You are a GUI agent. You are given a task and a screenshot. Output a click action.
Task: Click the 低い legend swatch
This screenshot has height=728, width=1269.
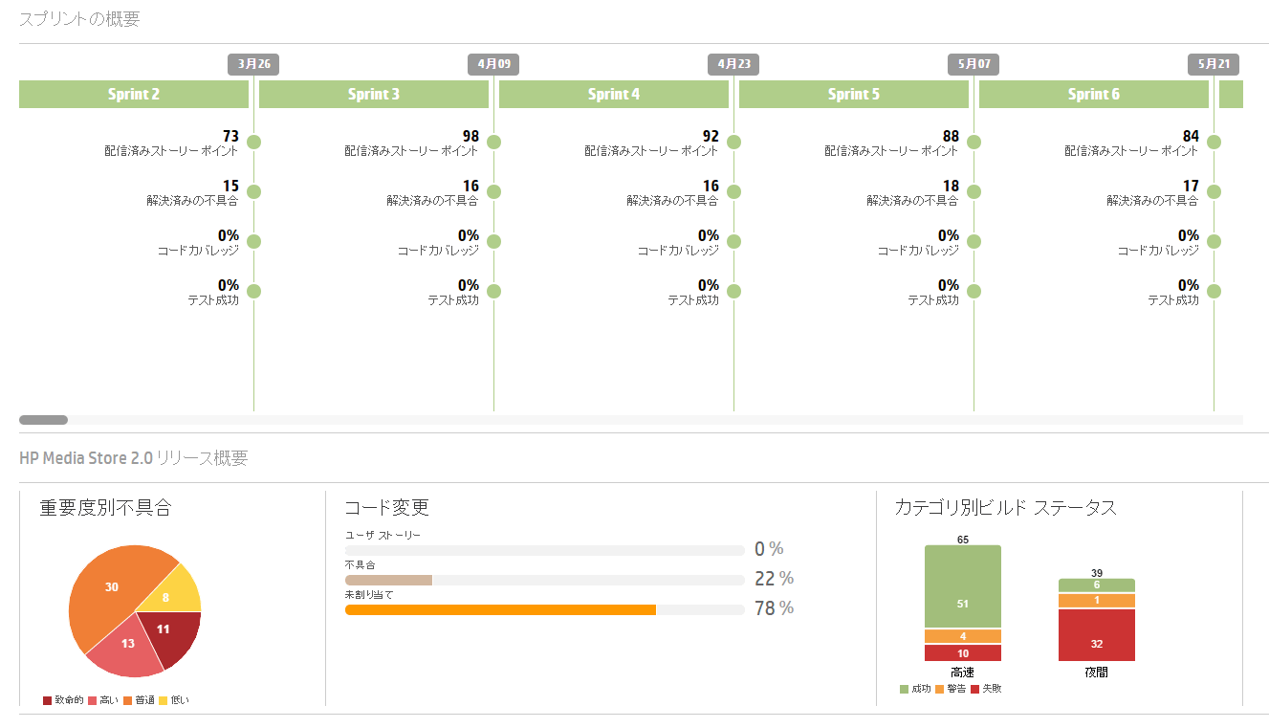pyautogui.click(x=164, y=700)
